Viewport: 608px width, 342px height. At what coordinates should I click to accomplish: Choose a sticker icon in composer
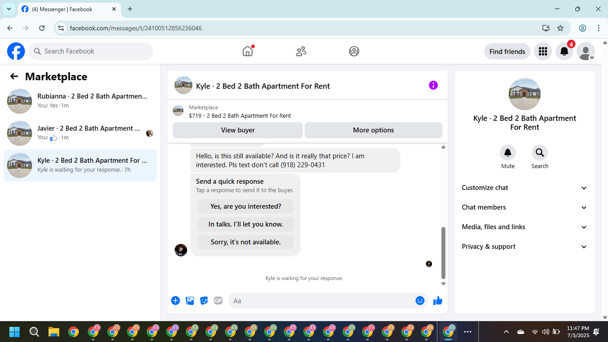click(204, 301)
